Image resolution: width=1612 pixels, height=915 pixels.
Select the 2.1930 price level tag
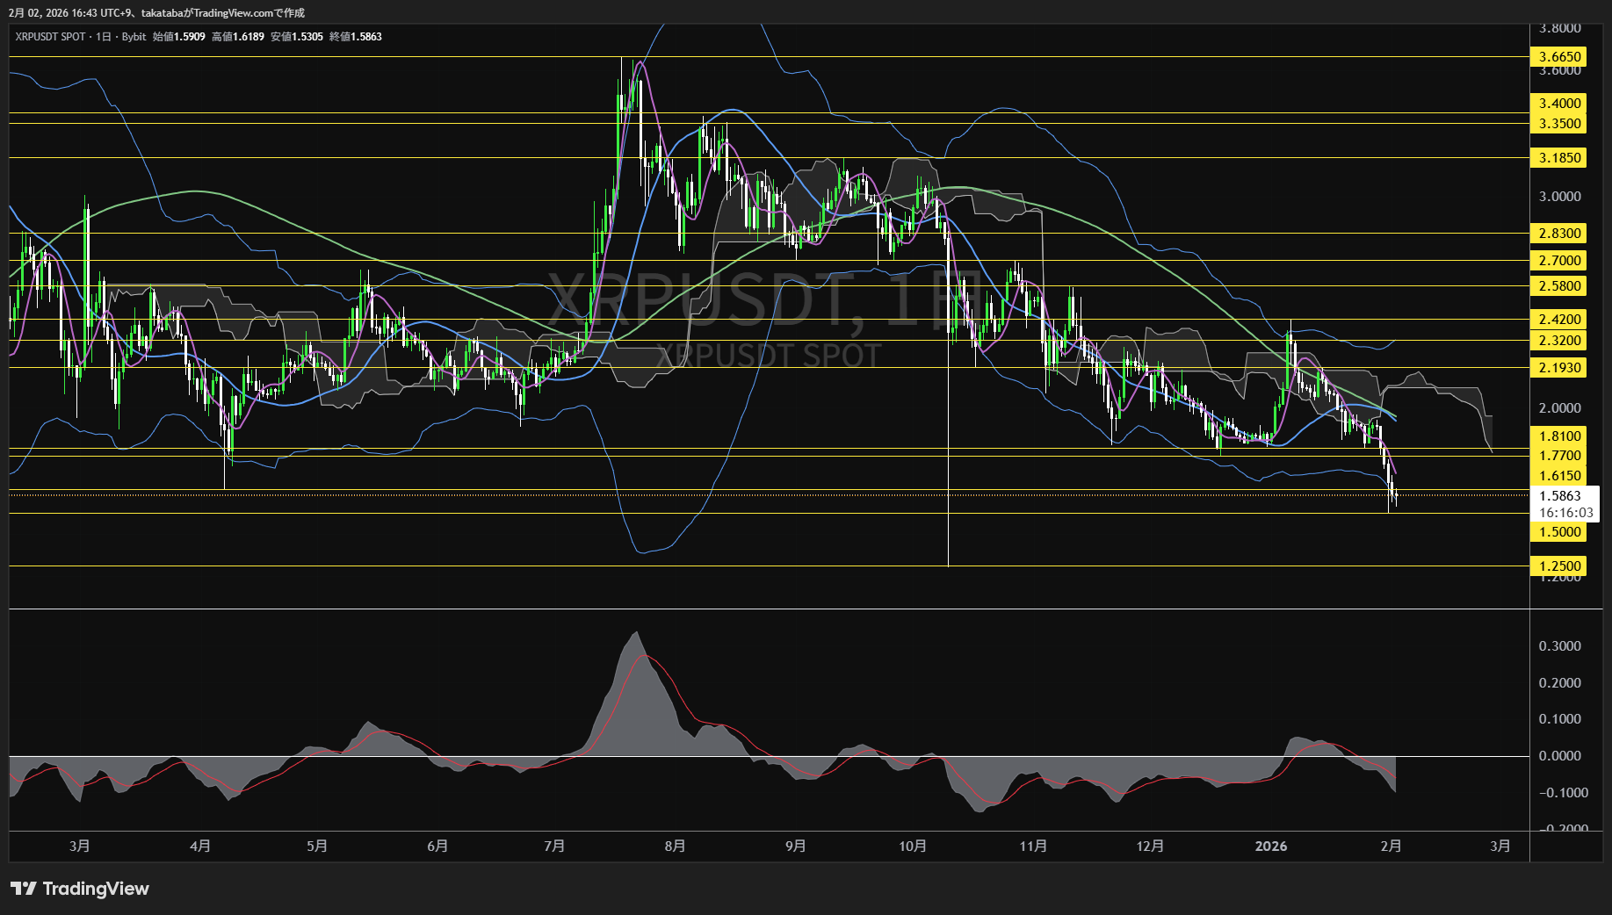coord(1559,368)
